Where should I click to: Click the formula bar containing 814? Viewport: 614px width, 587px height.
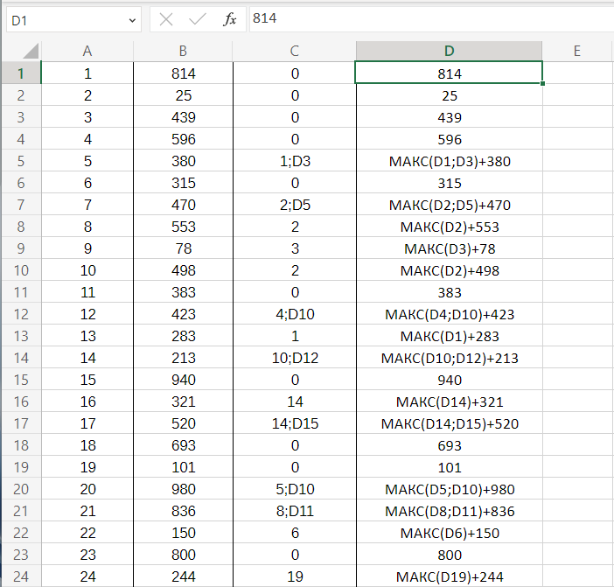429,19
